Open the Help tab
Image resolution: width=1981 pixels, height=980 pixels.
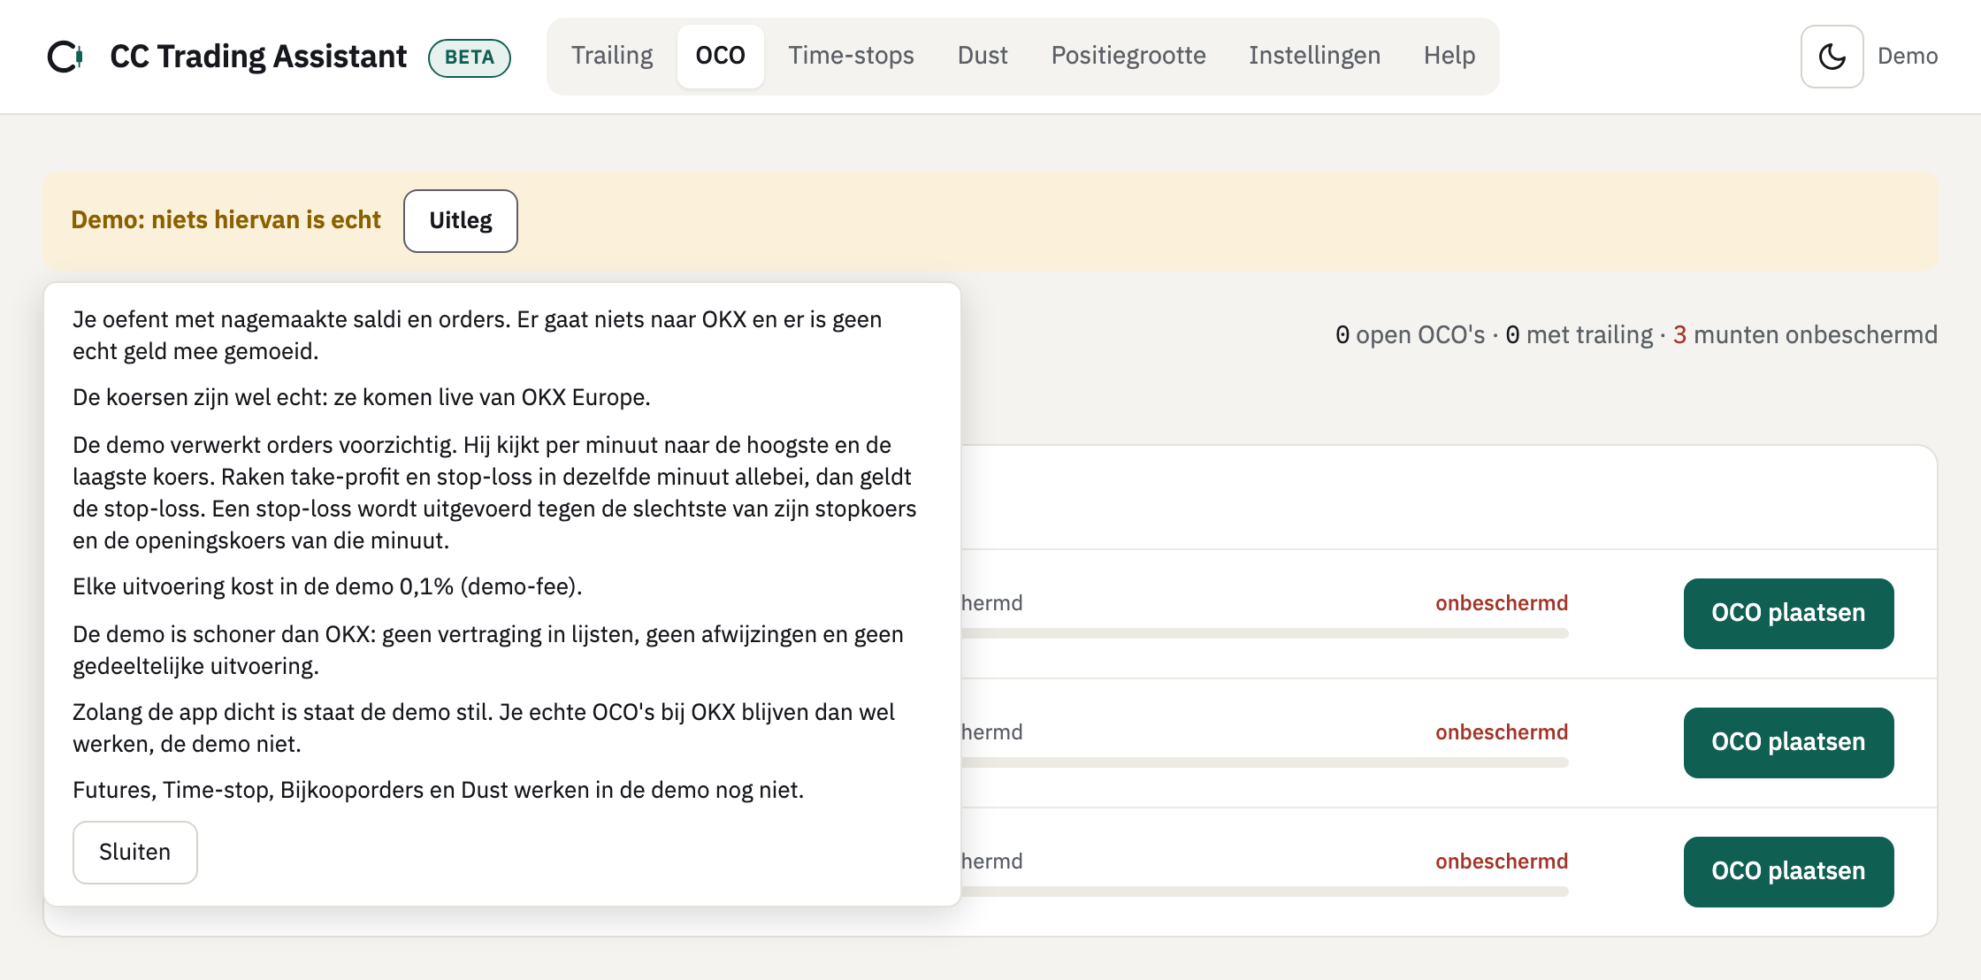point(1449,56)
